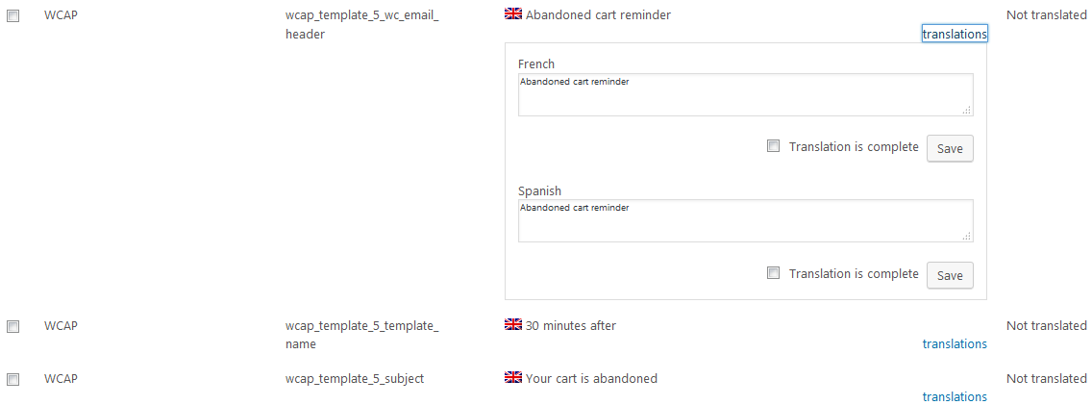Select the wcap_template_5_wc_email_header row checkbox
The height and width of the screenshot is (405, 1092).
pos(13,16)
